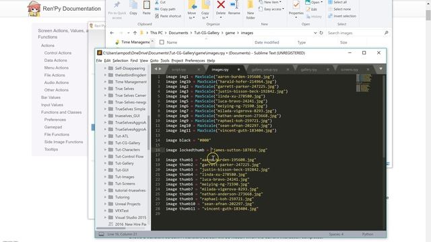Click line 14 image black code line

[x=189, y=140]
